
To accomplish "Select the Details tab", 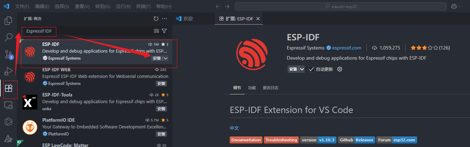I will [237, 88].
